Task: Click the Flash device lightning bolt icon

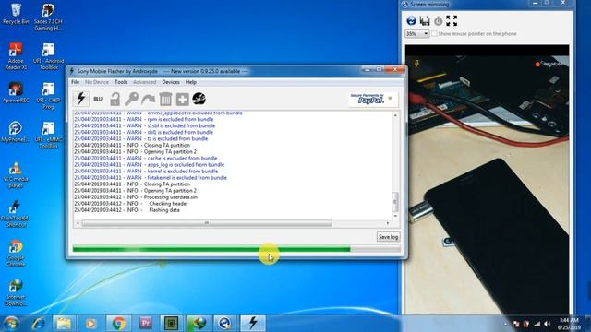Action: [81, 99]
